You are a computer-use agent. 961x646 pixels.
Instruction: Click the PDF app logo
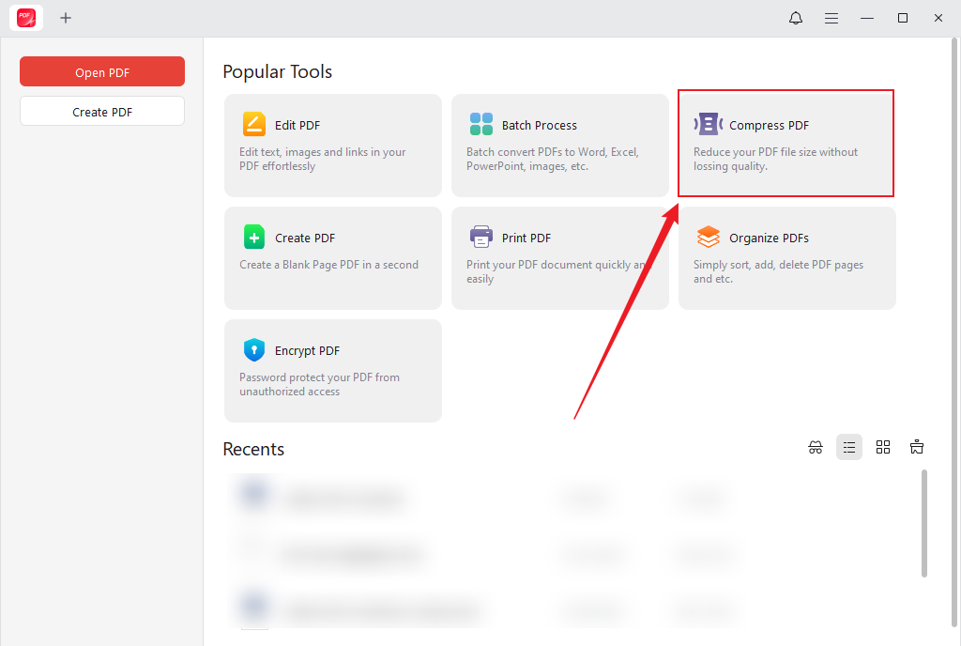[x=25, y=18]
